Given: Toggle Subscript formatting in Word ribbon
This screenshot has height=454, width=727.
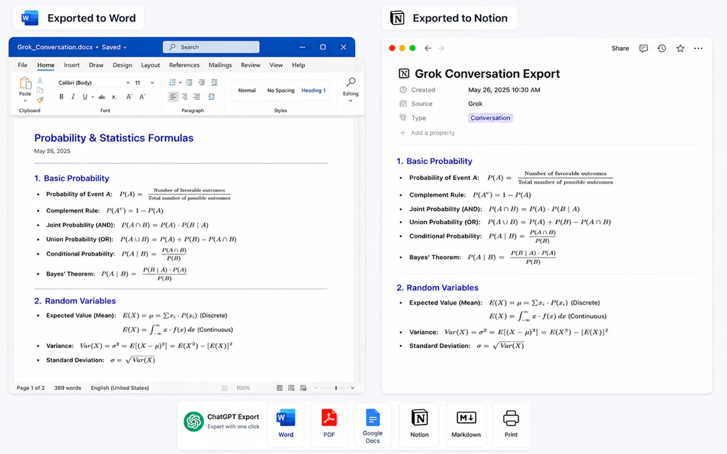Looking at the screenshot, I should pyautogui.click(x=115, y=97).
